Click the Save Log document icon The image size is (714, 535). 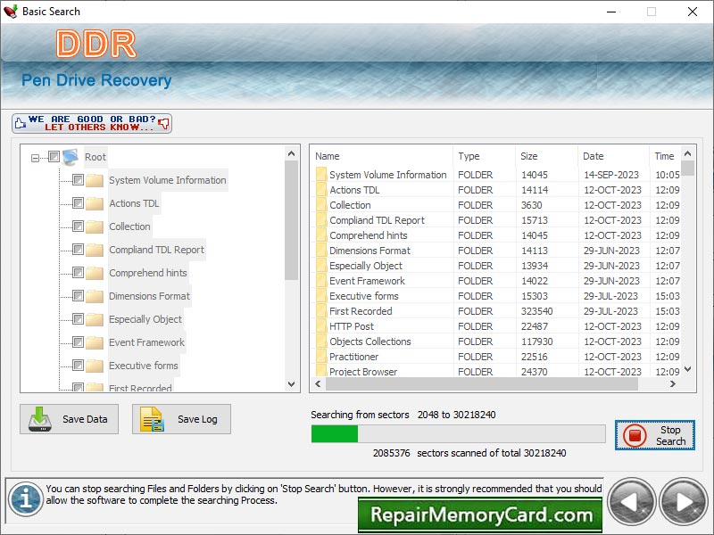coord(150,418)
